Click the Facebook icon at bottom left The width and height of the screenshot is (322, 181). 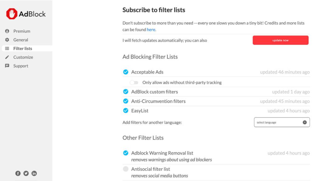pyautogui.click(x=18, y=173)
